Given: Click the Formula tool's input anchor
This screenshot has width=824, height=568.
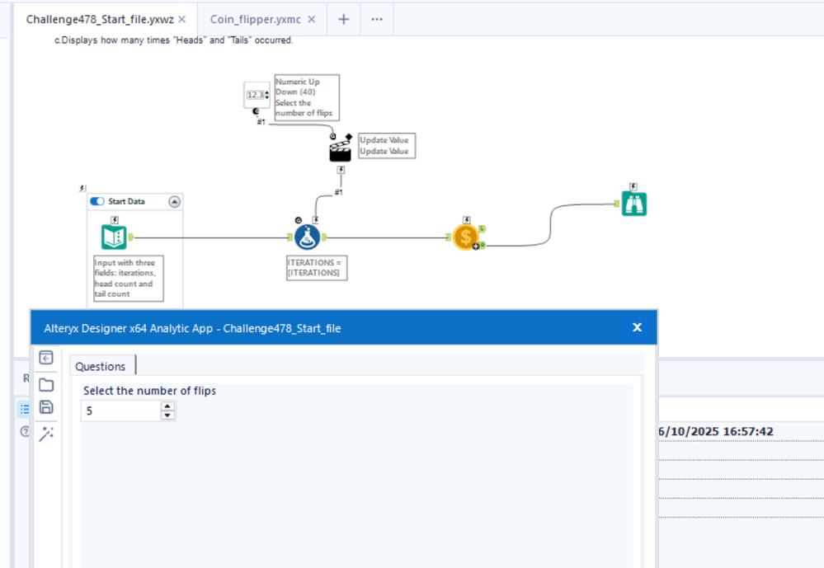Looking at the screenshot, I should (x=290, y=237).
